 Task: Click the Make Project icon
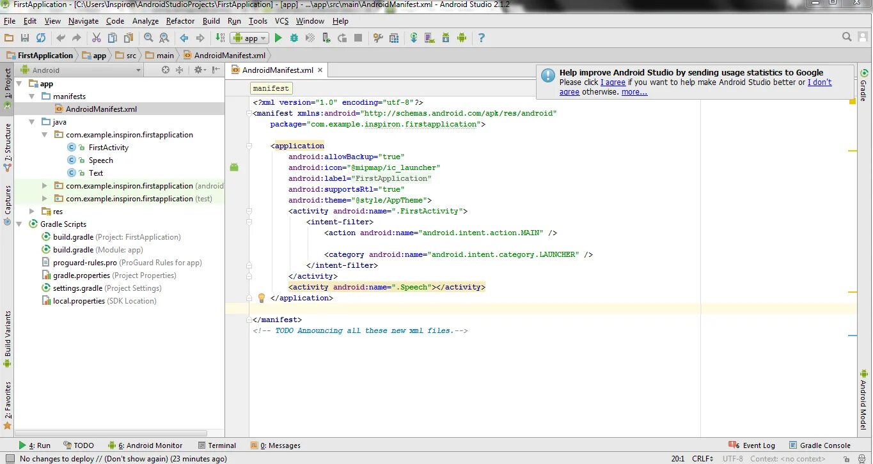(x=220, y=38)
